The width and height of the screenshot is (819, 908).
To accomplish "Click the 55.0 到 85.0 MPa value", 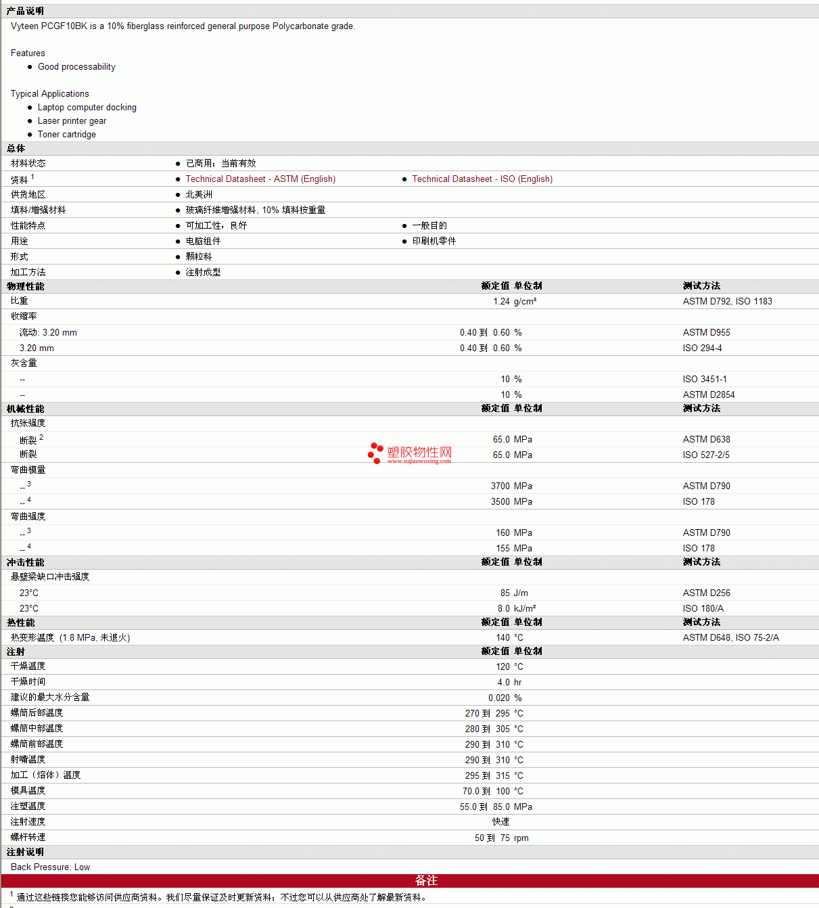I will click(496, 807).
